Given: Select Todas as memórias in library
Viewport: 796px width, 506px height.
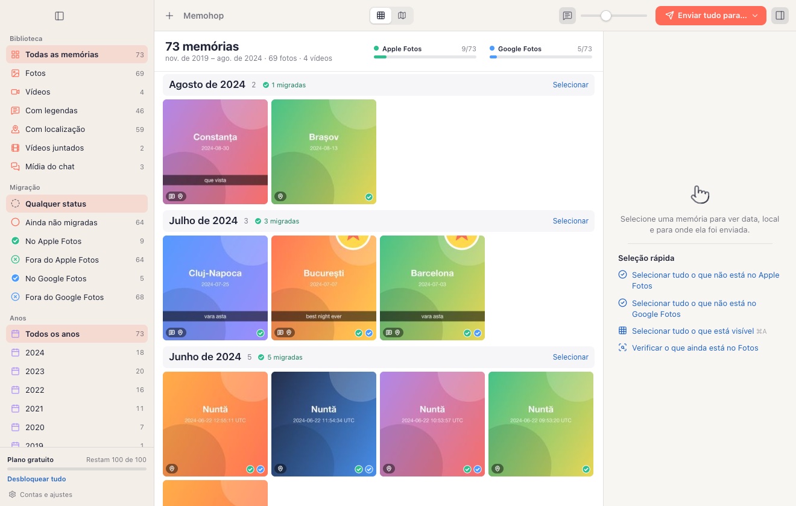Looking at the screenshot, I should click(77, 54).
